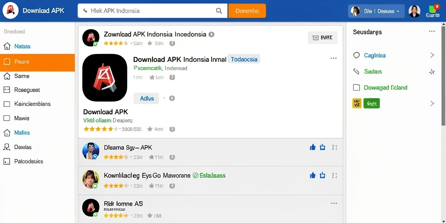Screen dimensions: 446x223
Task: Click the Daiulas person icon
Action: (x=7, y=147)
